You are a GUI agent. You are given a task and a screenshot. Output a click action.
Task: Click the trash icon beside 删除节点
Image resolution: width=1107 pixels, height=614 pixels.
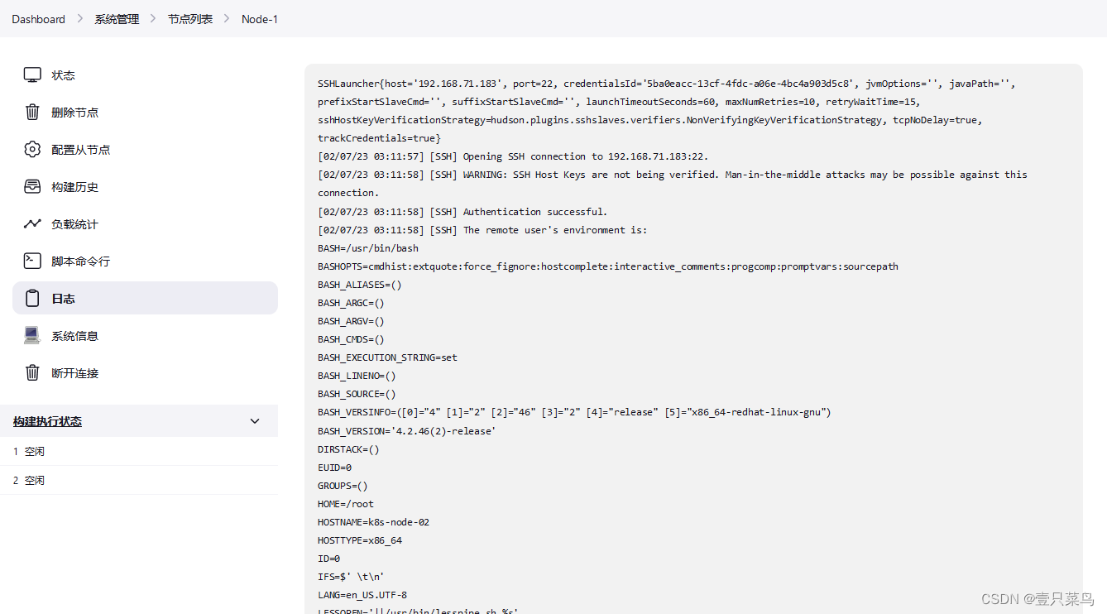pos(32,113)
